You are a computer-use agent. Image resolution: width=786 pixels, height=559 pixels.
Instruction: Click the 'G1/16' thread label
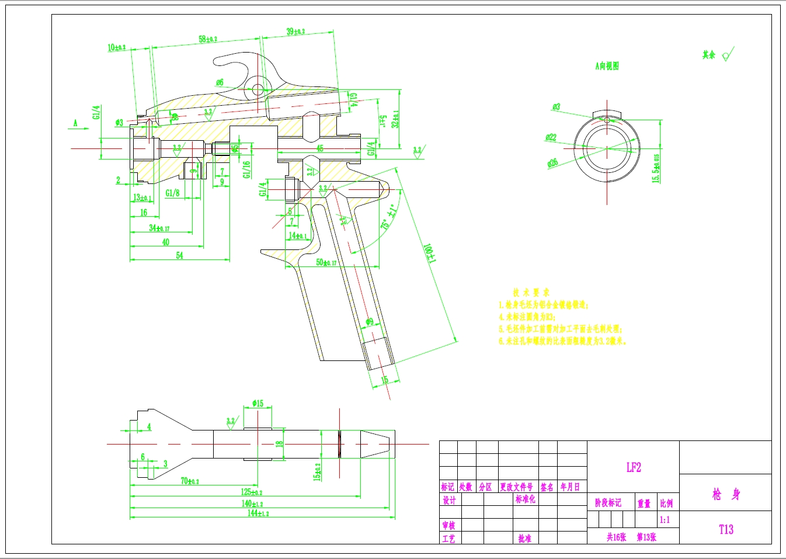pos(246,169)
